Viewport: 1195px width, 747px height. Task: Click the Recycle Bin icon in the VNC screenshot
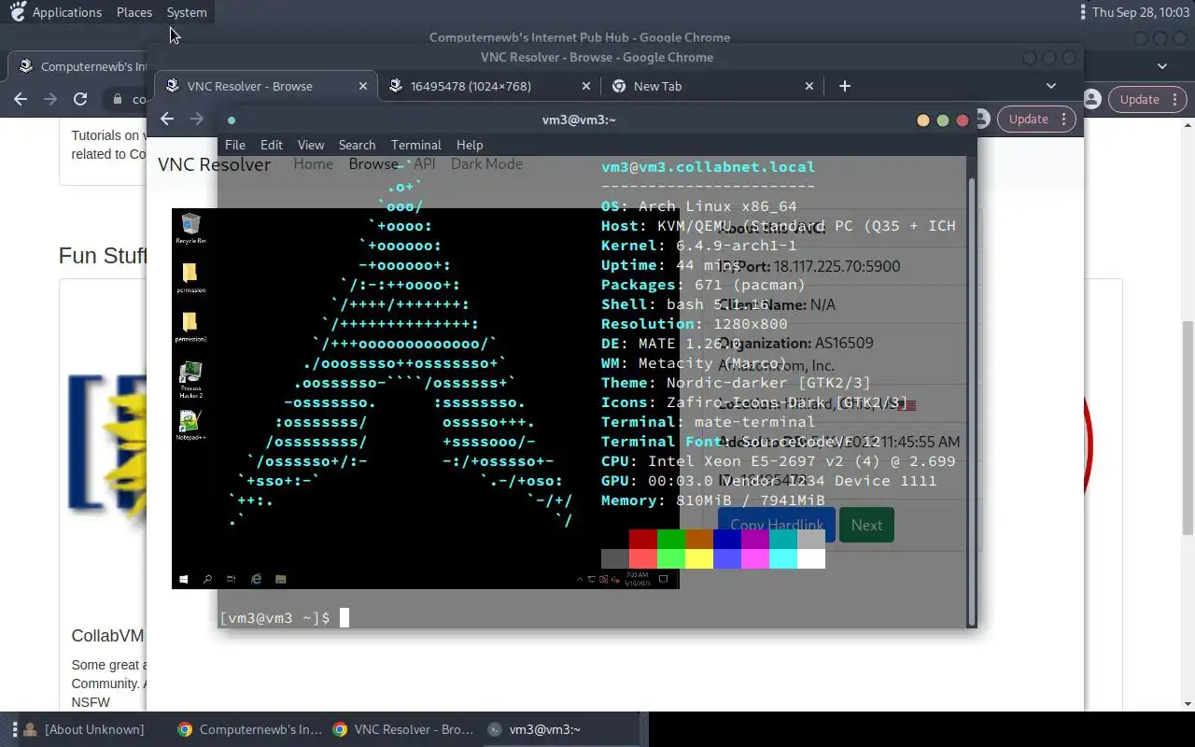pos(190,229)
